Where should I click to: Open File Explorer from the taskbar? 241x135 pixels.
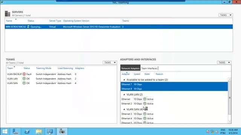39,132
